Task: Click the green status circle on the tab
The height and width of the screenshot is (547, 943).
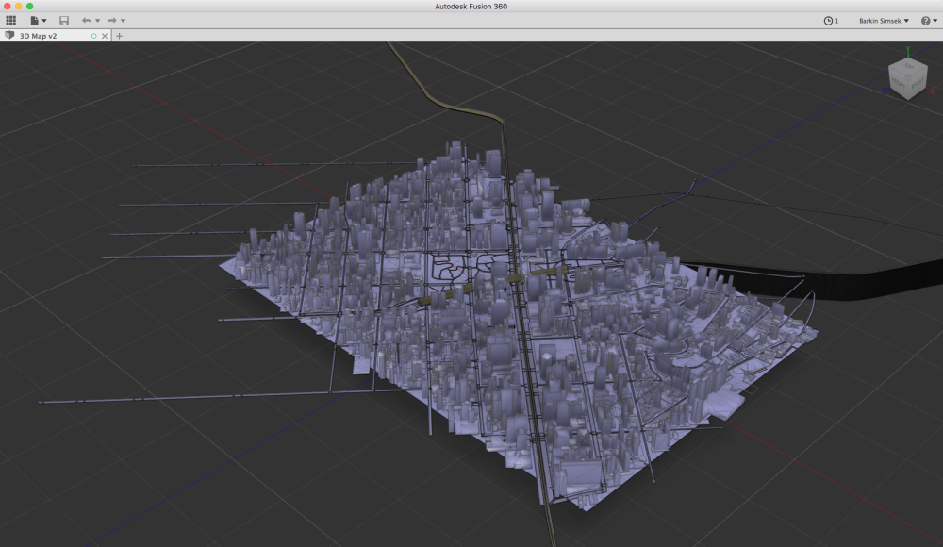Action: click(x=93, y=36)
